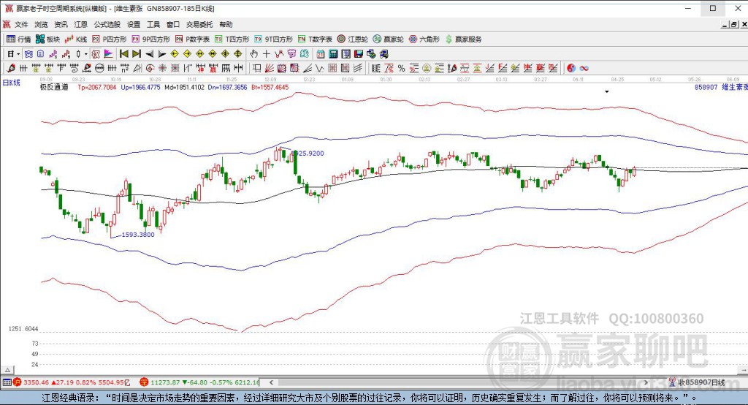748x405 pixels.
Task: Open the 资讯 menu
Action: click(x=61, y=24)
